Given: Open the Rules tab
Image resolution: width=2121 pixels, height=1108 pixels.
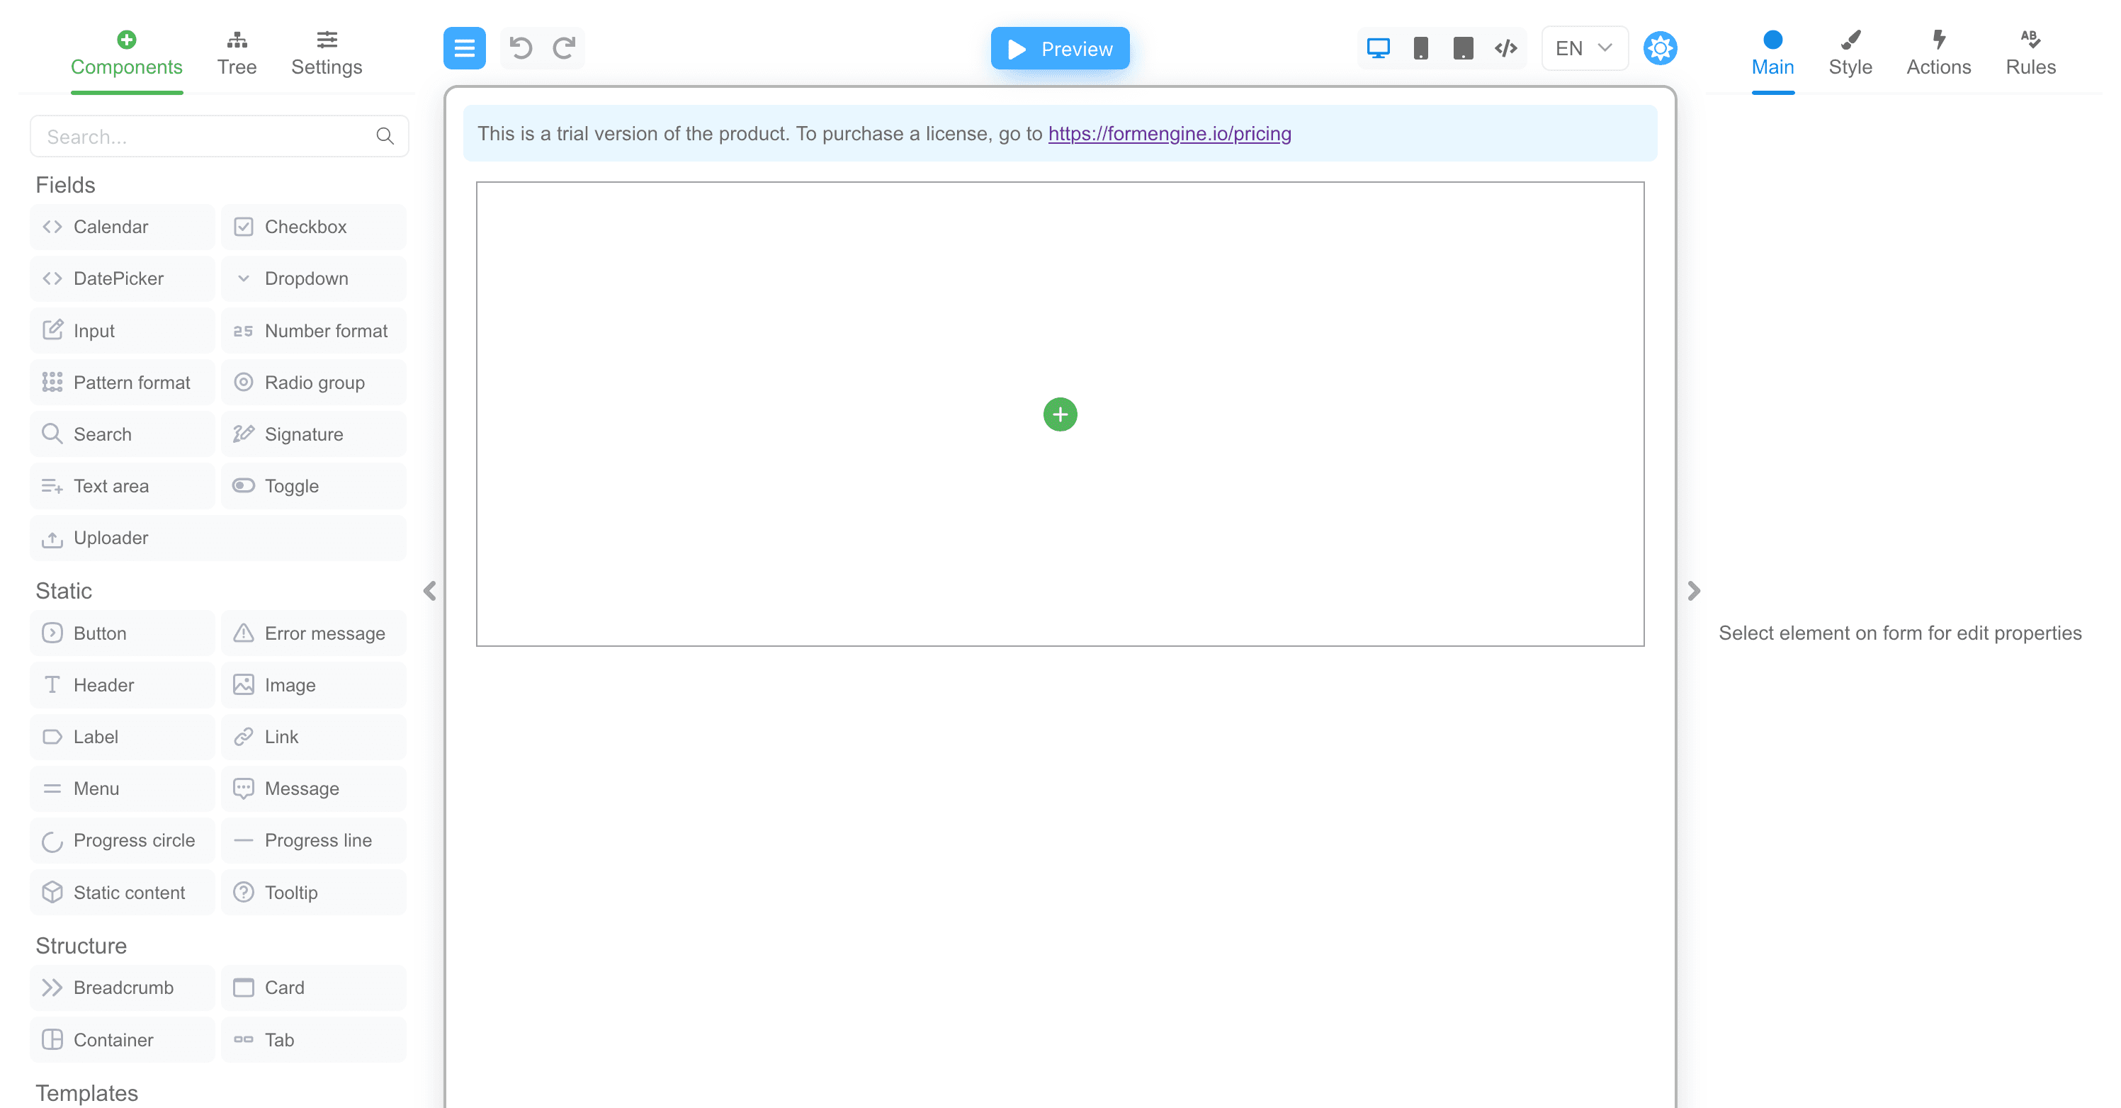Looking at the screenshot, I should click(x=2030, y=51).
